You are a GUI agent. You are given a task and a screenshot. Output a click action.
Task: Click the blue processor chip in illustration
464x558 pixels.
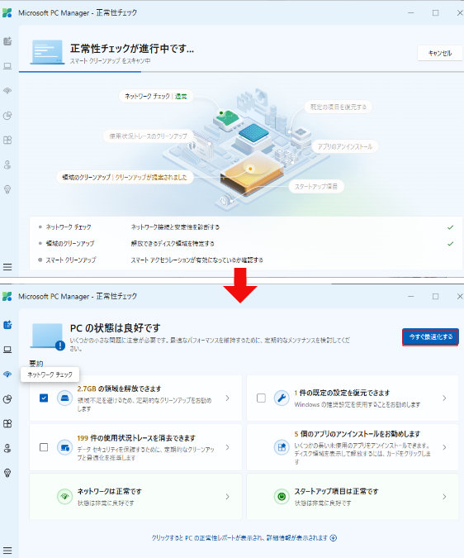click(x=253, y=133)
